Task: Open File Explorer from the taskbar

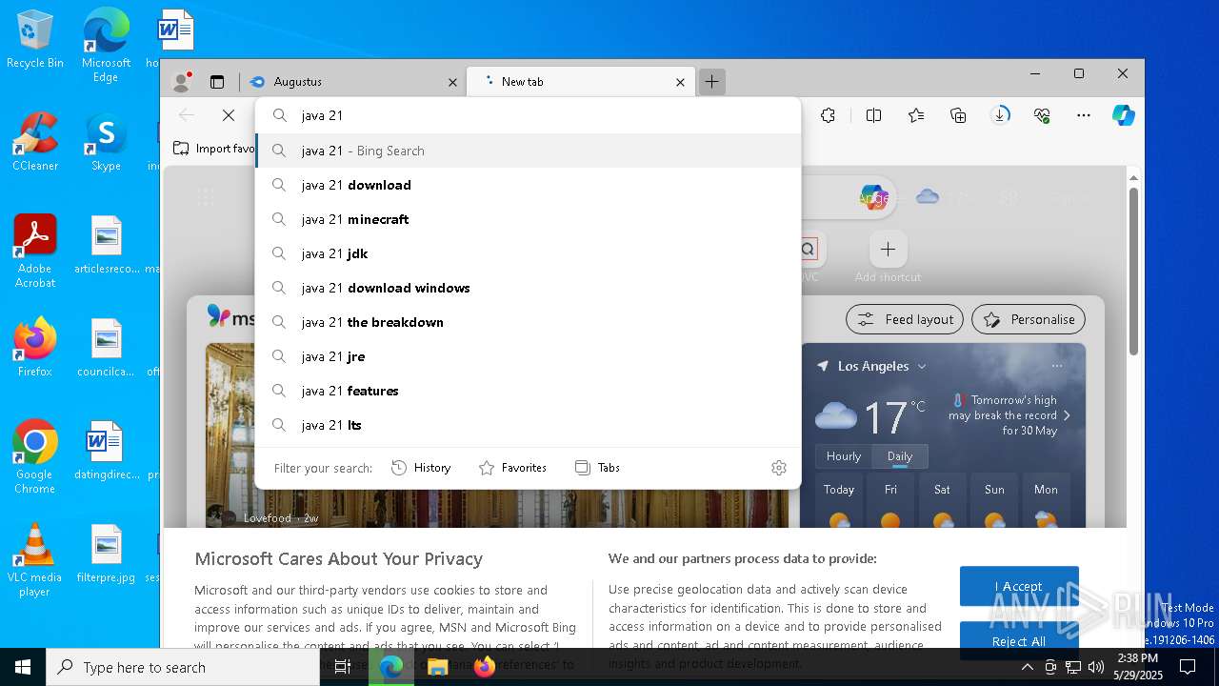Action: point(438,667)
